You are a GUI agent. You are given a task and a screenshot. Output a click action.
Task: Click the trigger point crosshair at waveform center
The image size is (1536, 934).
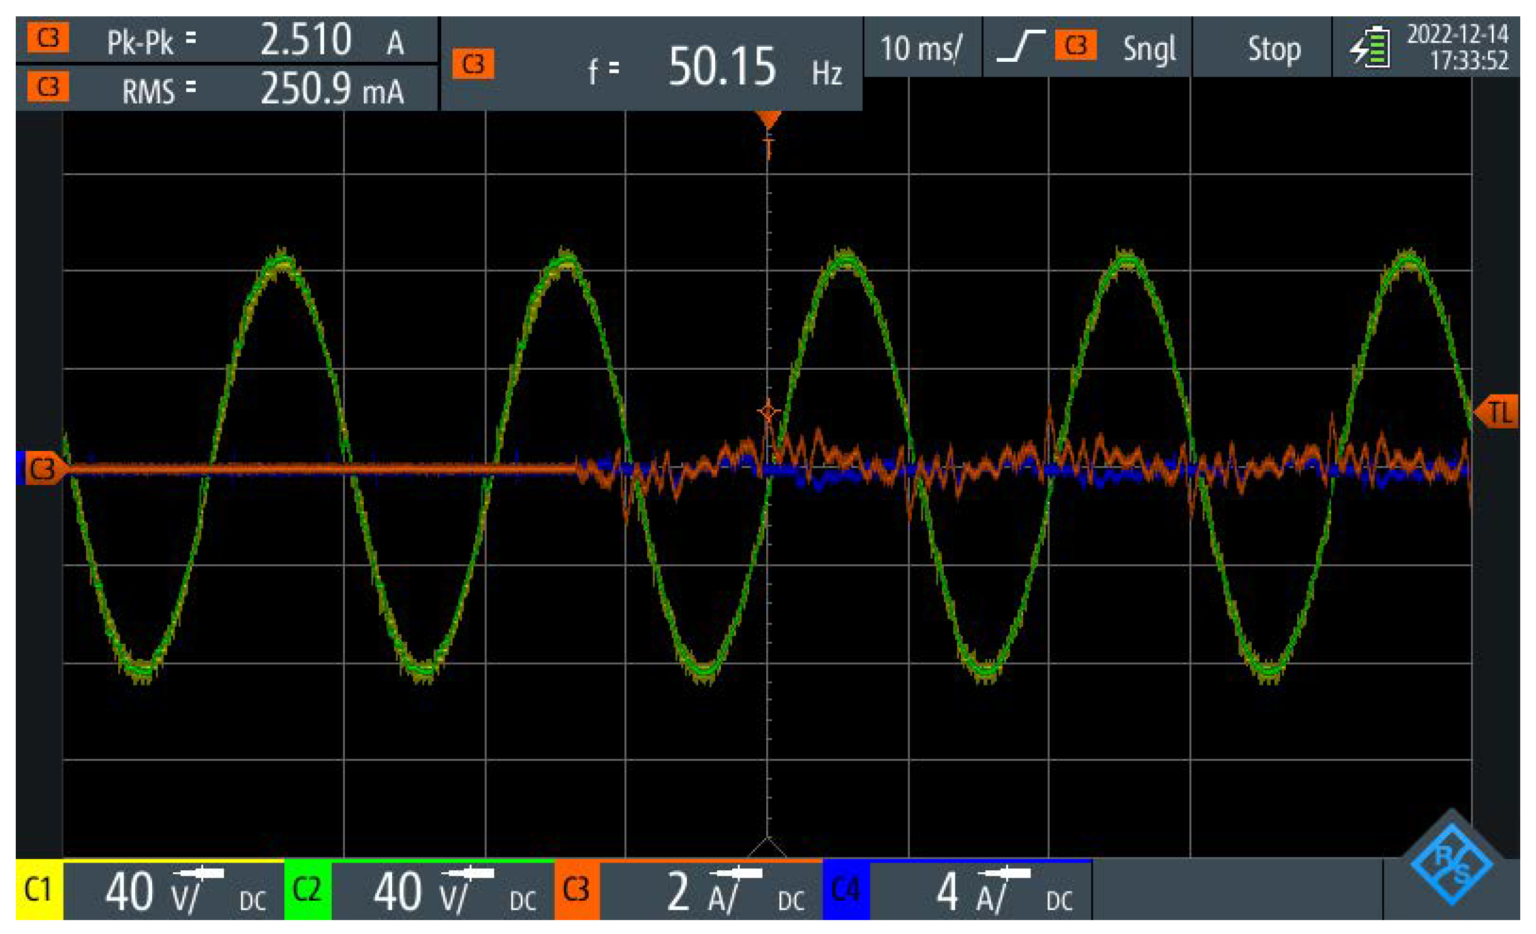[768, 412]
